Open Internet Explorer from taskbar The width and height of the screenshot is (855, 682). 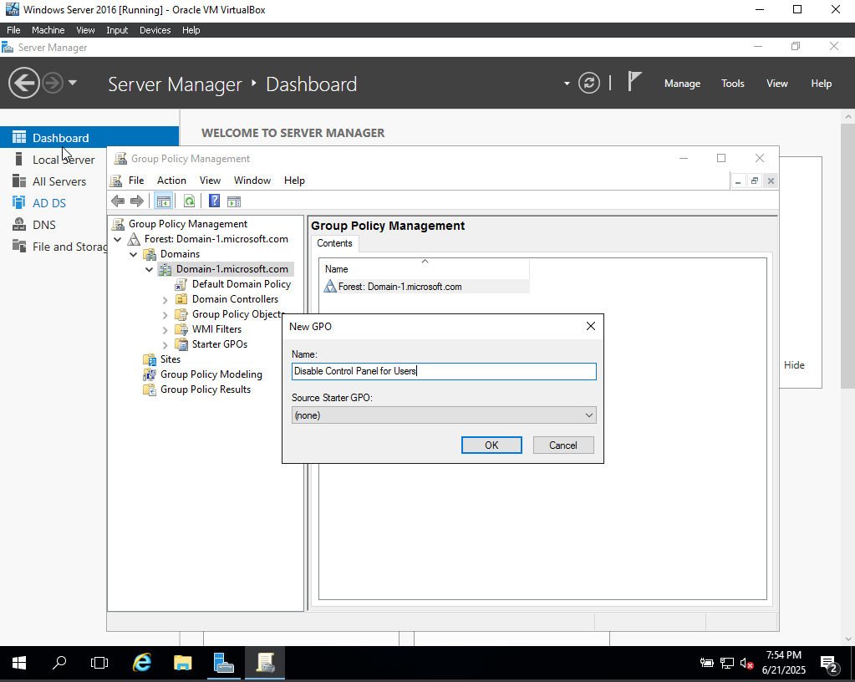tap(142, 663)
